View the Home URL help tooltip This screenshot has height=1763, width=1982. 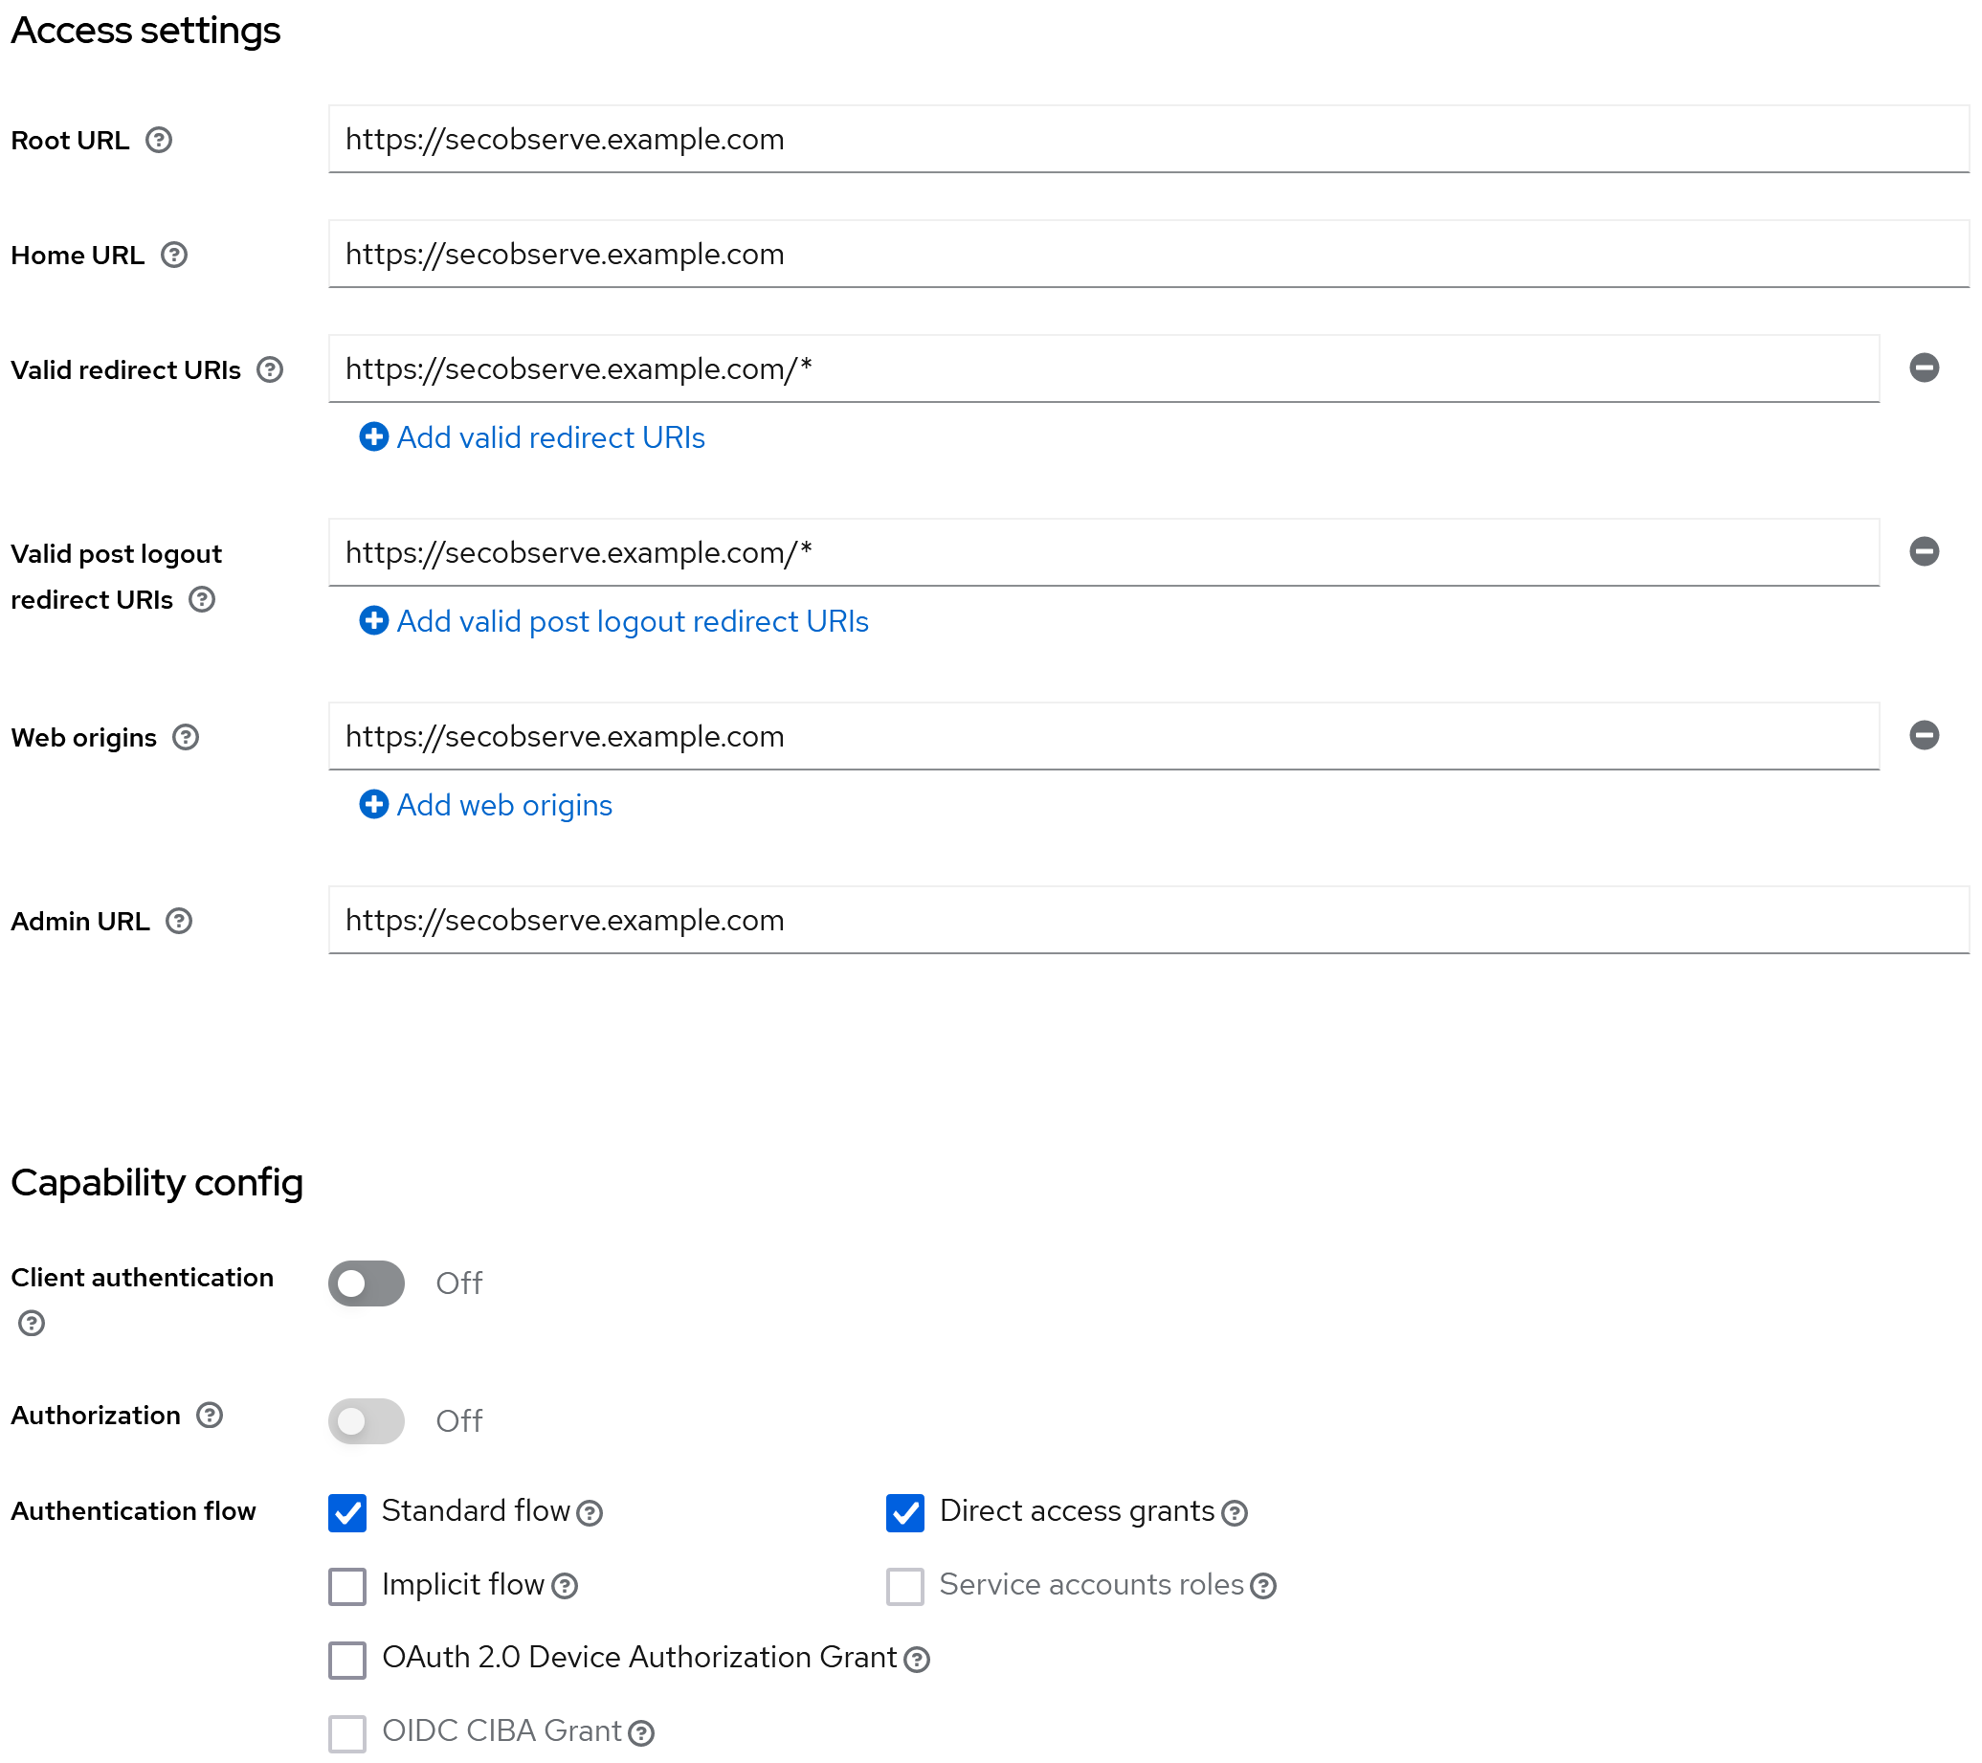pyautogui.click(x=174, y=255)
